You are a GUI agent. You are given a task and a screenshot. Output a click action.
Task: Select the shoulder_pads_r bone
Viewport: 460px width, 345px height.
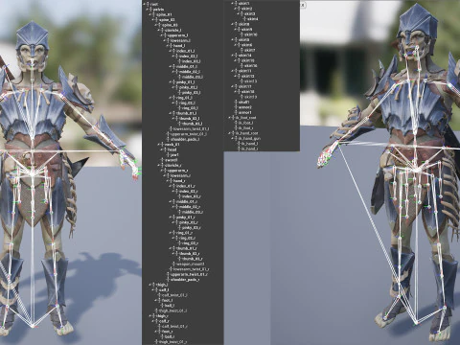point(185,280)
